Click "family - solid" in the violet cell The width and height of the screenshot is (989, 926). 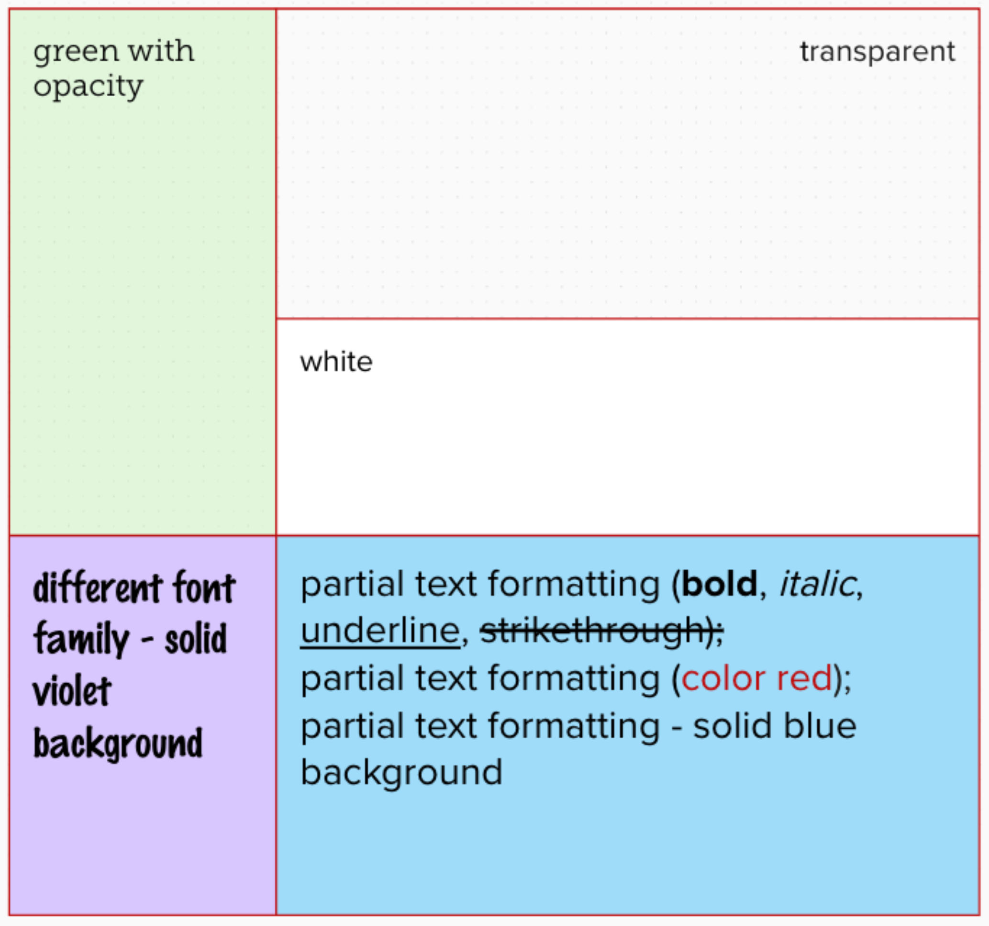[x=130, y=640]
